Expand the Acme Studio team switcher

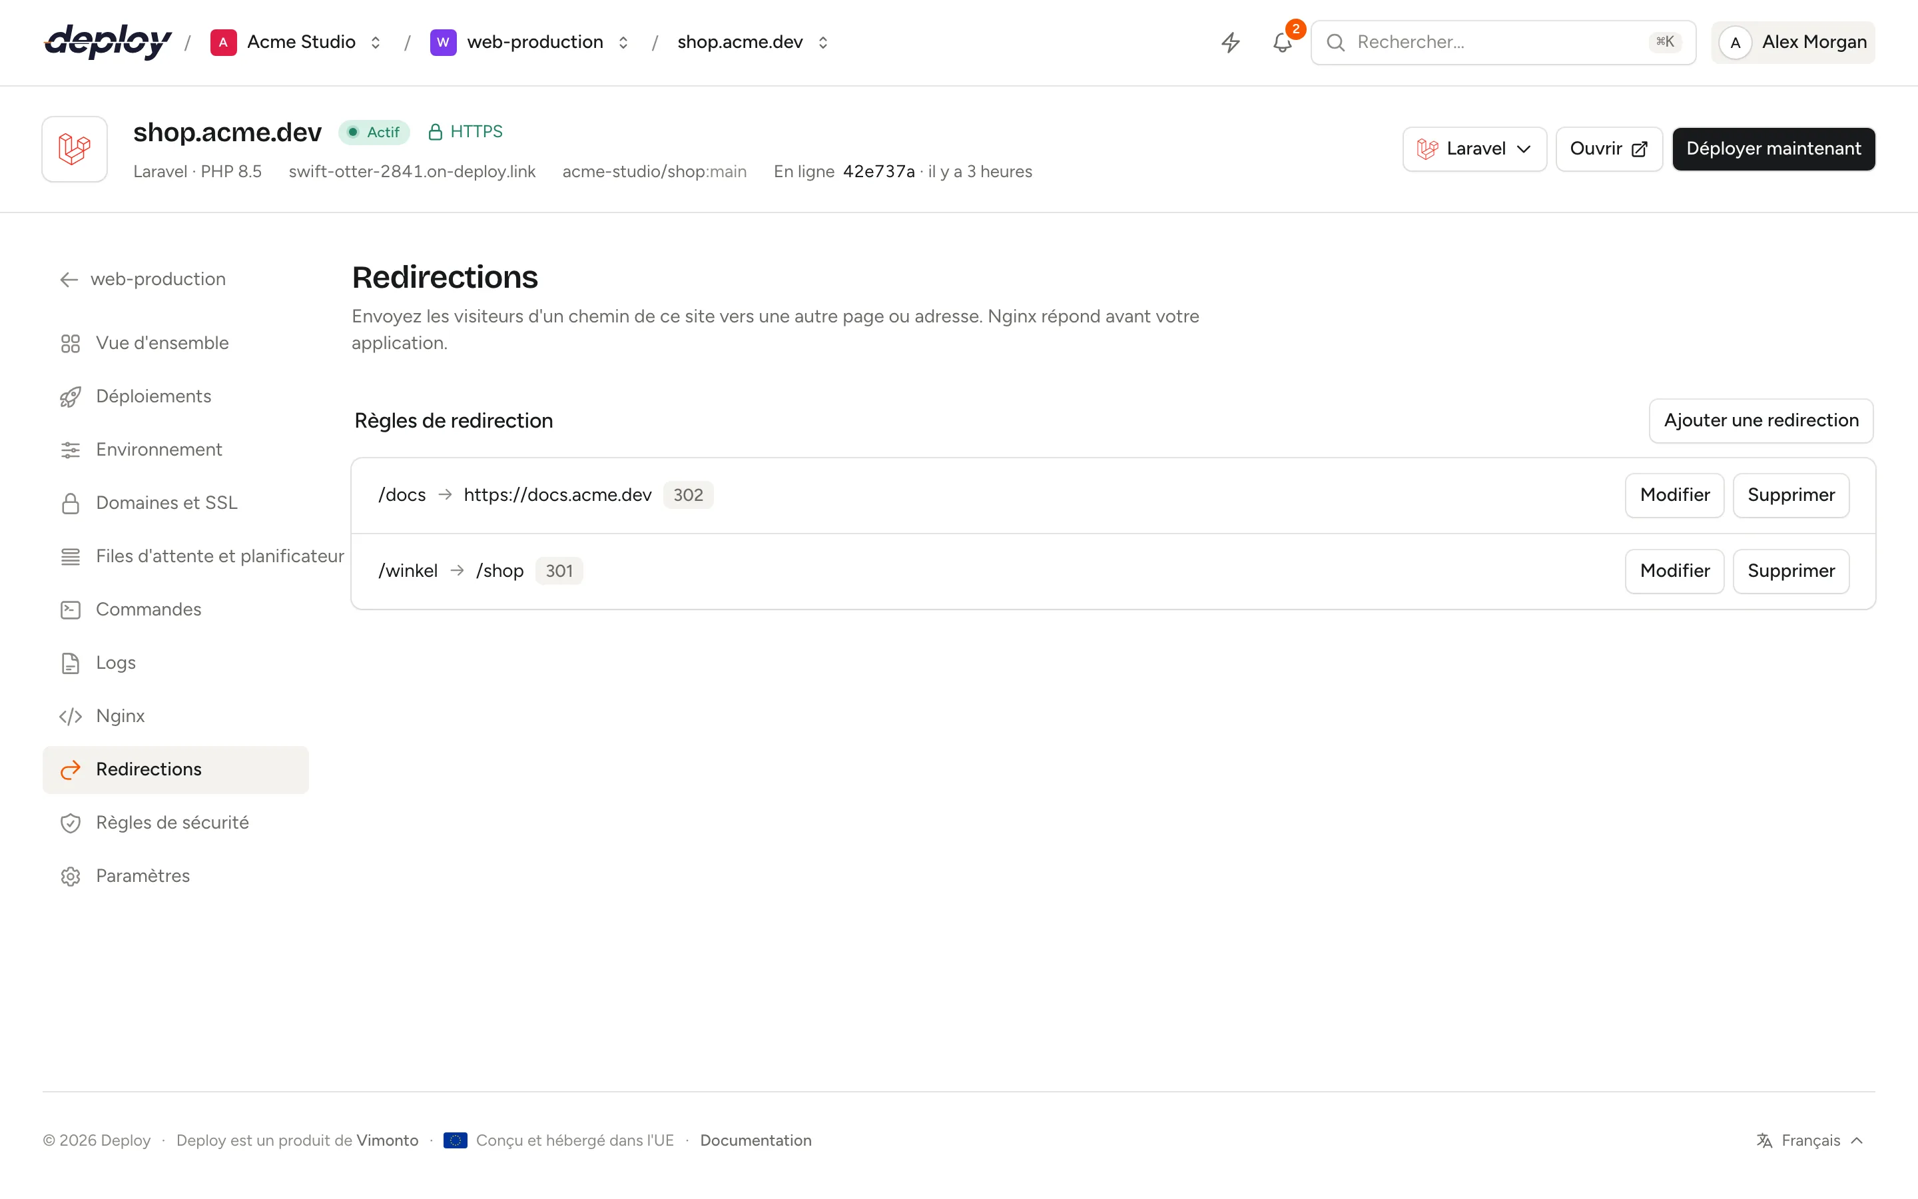click(376, 43)
